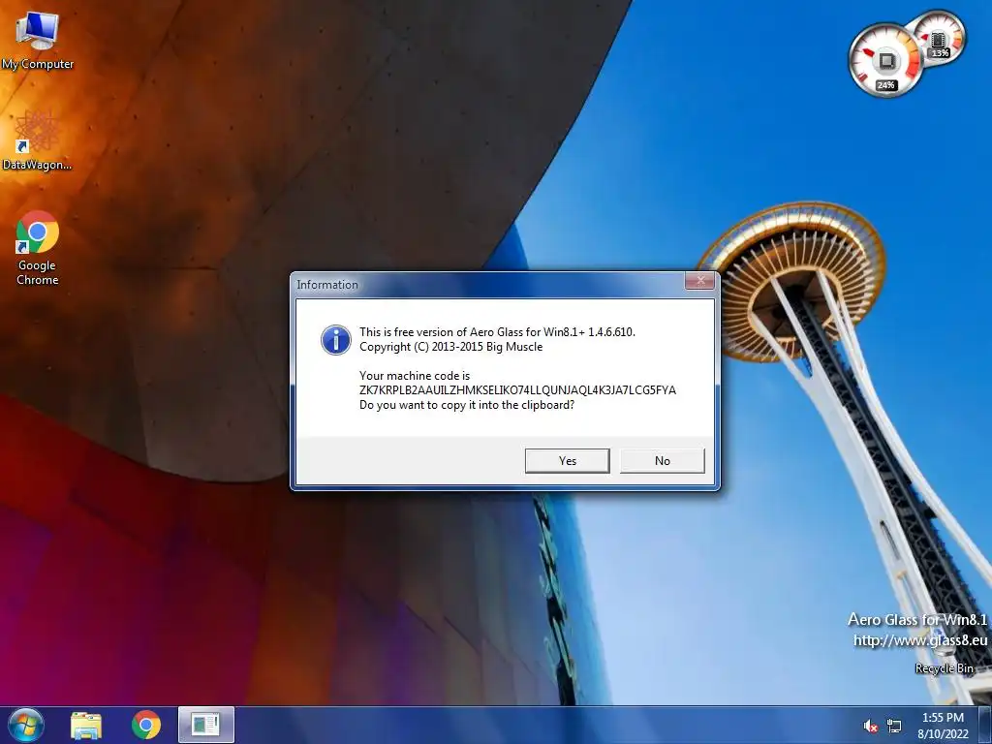992x744 pixels.
Task: Click the RAM meter gadget showing 13%
Action: coord(941,38)
